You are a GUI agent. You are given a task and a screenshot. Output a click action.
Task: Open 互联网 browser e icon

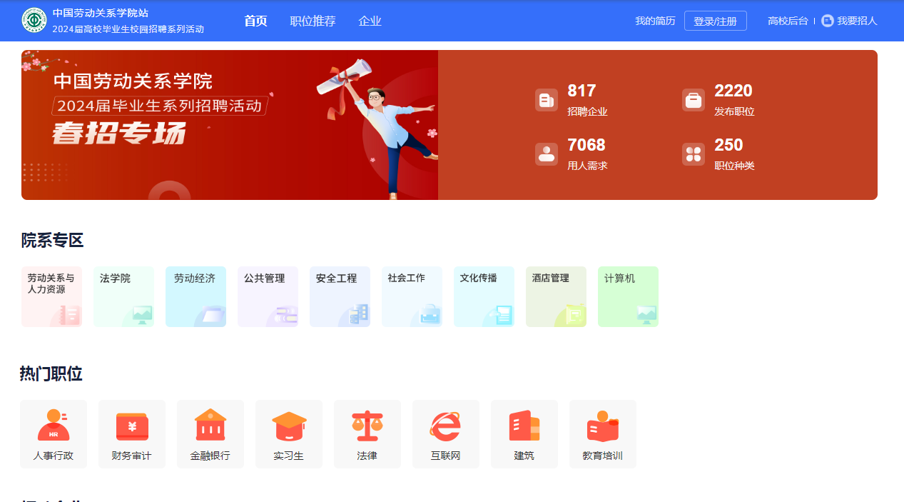pos(446,426)
